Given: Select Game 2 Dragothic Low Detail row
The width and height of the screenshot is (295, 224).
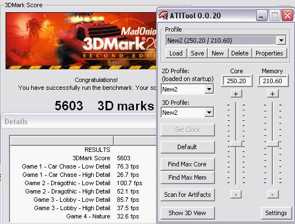Looking at the screenshot, I should coord(83,183).
